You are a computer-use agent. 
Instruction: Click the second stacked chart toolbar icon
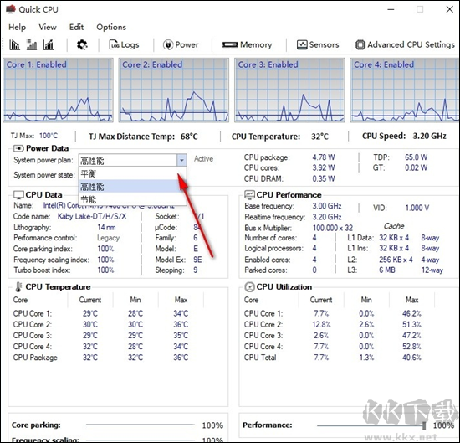click(32, 44)
